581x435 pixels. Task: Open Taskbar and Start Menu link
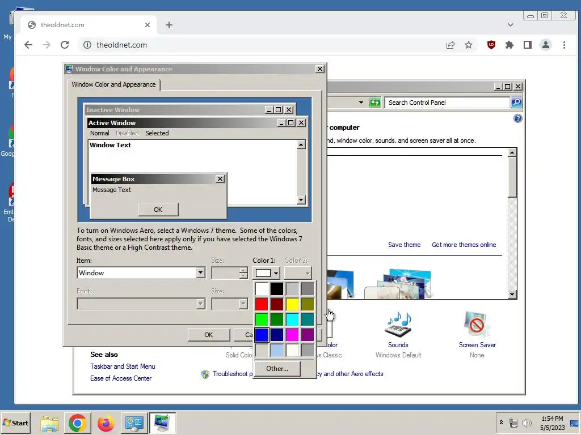tap(123, 366)
